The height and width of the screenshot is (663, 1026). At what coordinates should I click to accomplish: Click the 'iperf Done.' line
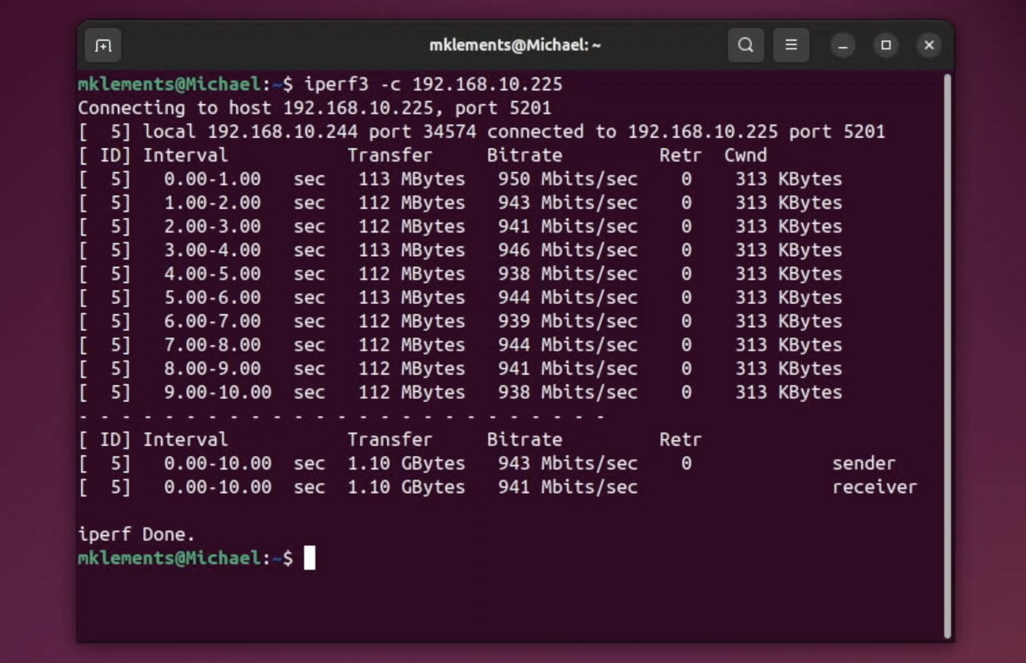coord(136,534)
